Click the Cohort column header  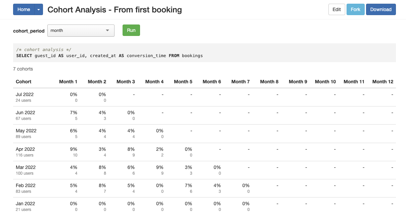[23, 82]
